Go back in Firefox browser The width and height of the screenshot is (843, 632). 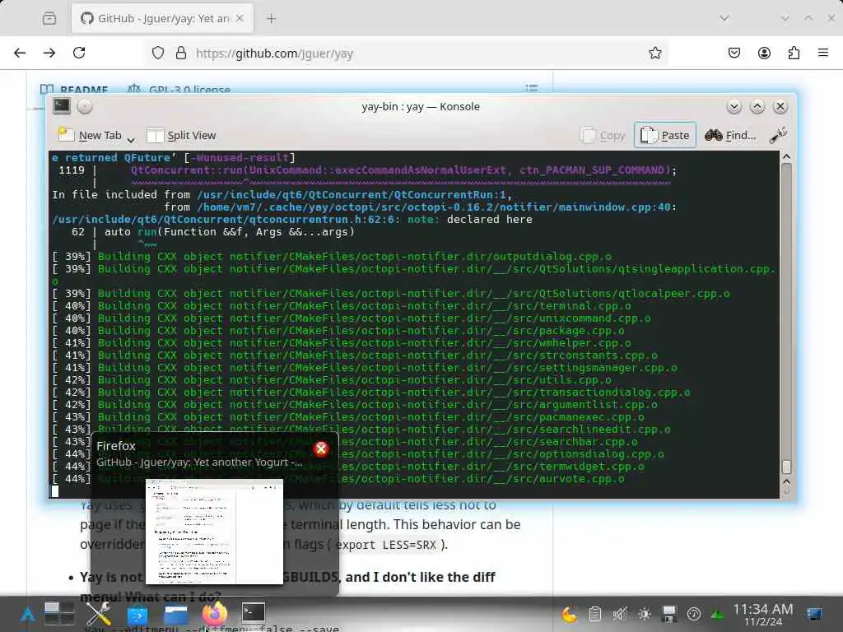(x=20, y=53)
